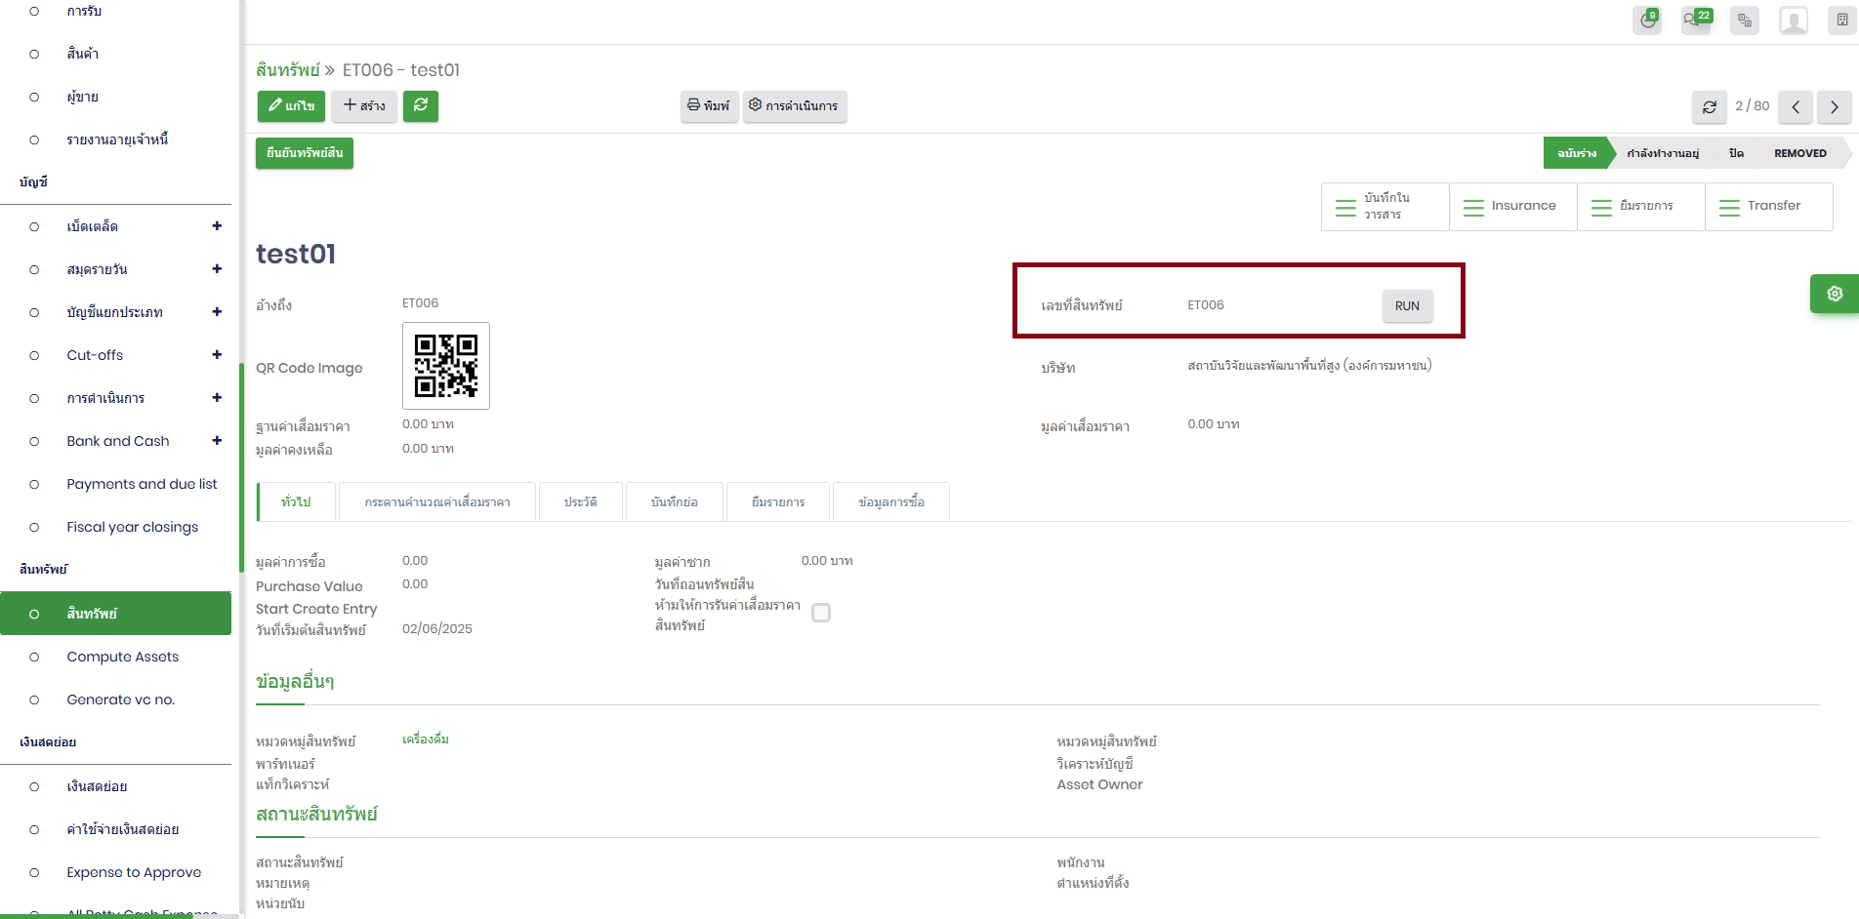
Task: Click the pager reload icon
Action: coord(1709,106)
